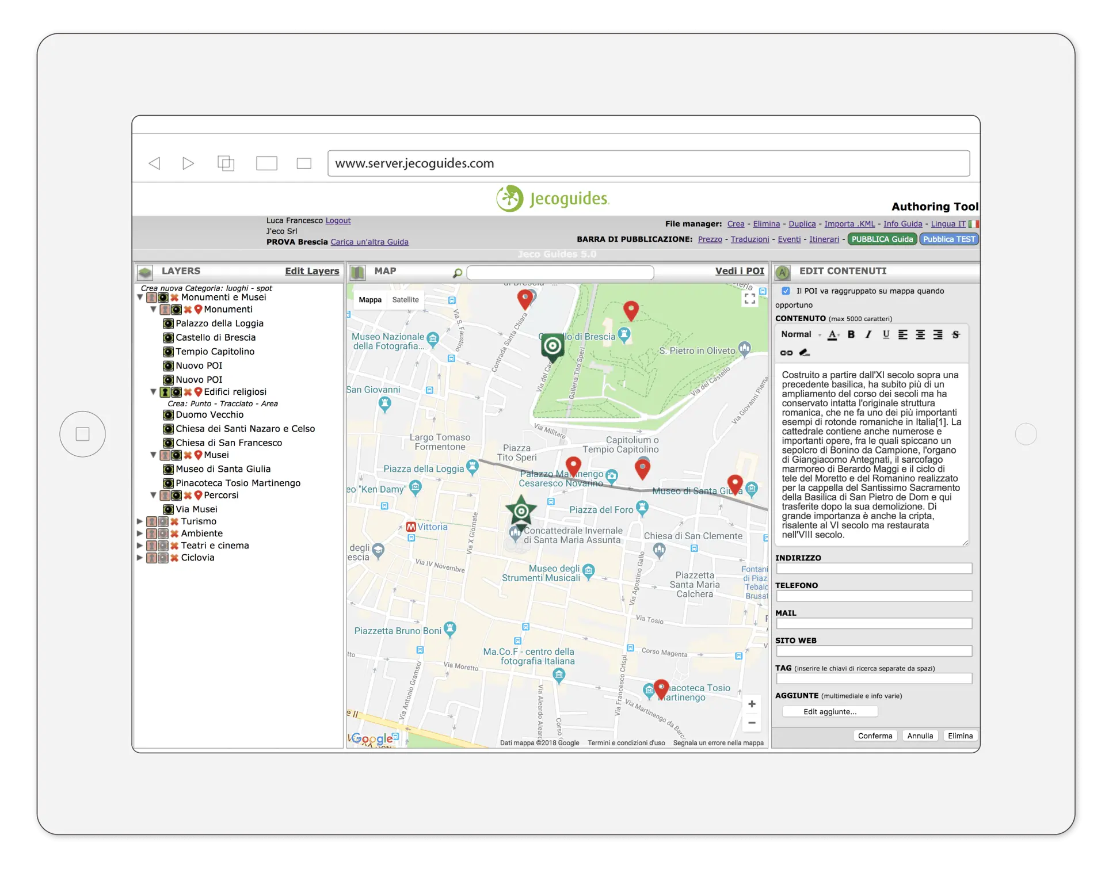Viewport: 1105px width, 869px height.
Task: Click the PUBBLICA Guida button
Action: tap(882, 239)
